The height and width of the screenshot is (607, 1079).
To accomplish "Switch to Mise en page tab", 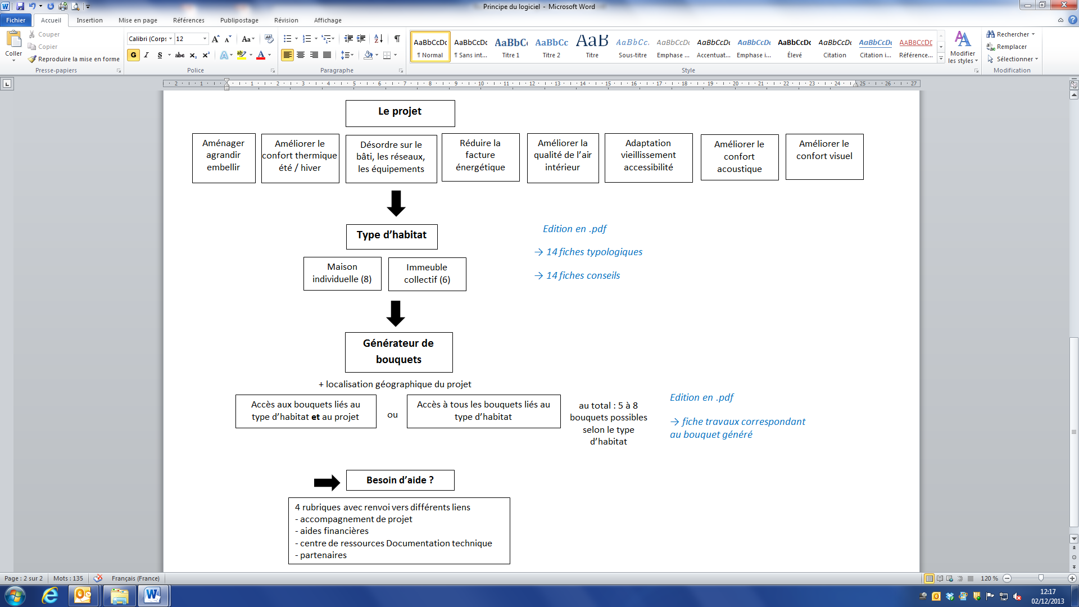I will click(138, 20).
